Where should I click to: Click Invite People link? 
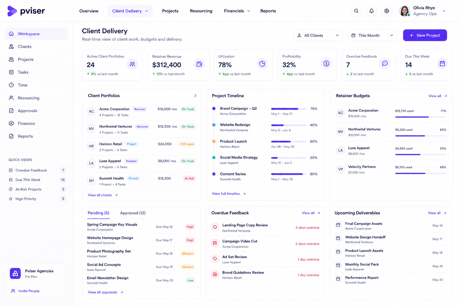click(25, 291)
